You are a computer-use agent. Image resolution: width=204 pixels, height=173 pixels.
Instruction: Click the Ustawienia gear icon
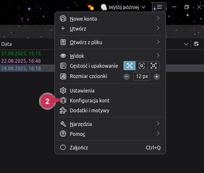click(63, 90)
